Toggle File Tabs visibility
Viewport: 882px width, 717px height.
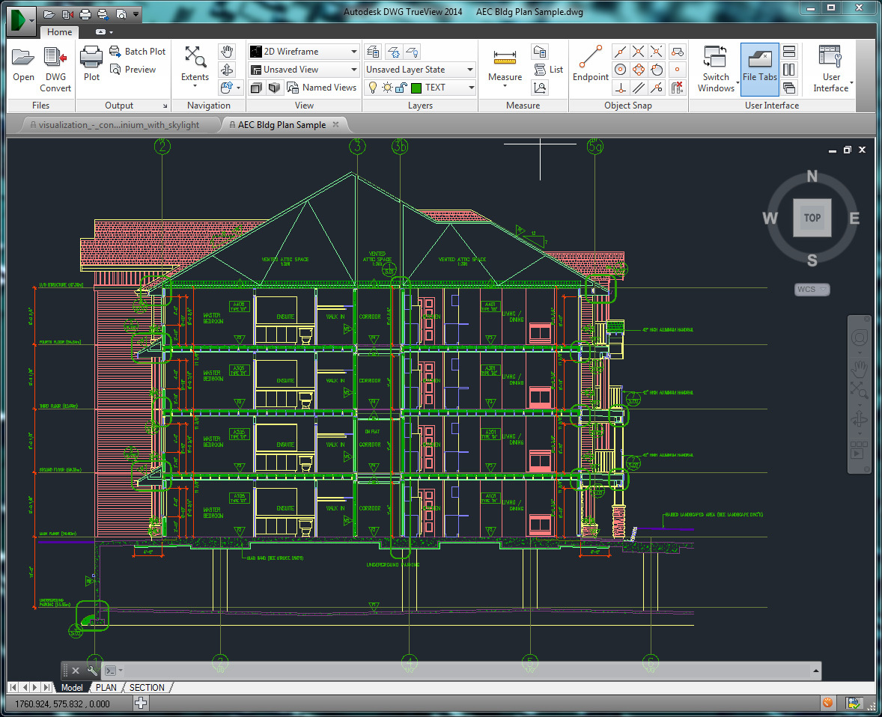(759, 67)
